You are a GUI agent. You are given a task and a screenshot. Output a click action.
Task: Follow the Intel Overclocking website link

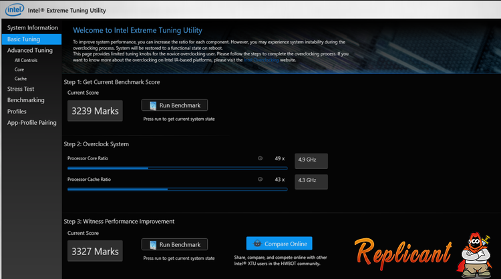pos(261,60)
